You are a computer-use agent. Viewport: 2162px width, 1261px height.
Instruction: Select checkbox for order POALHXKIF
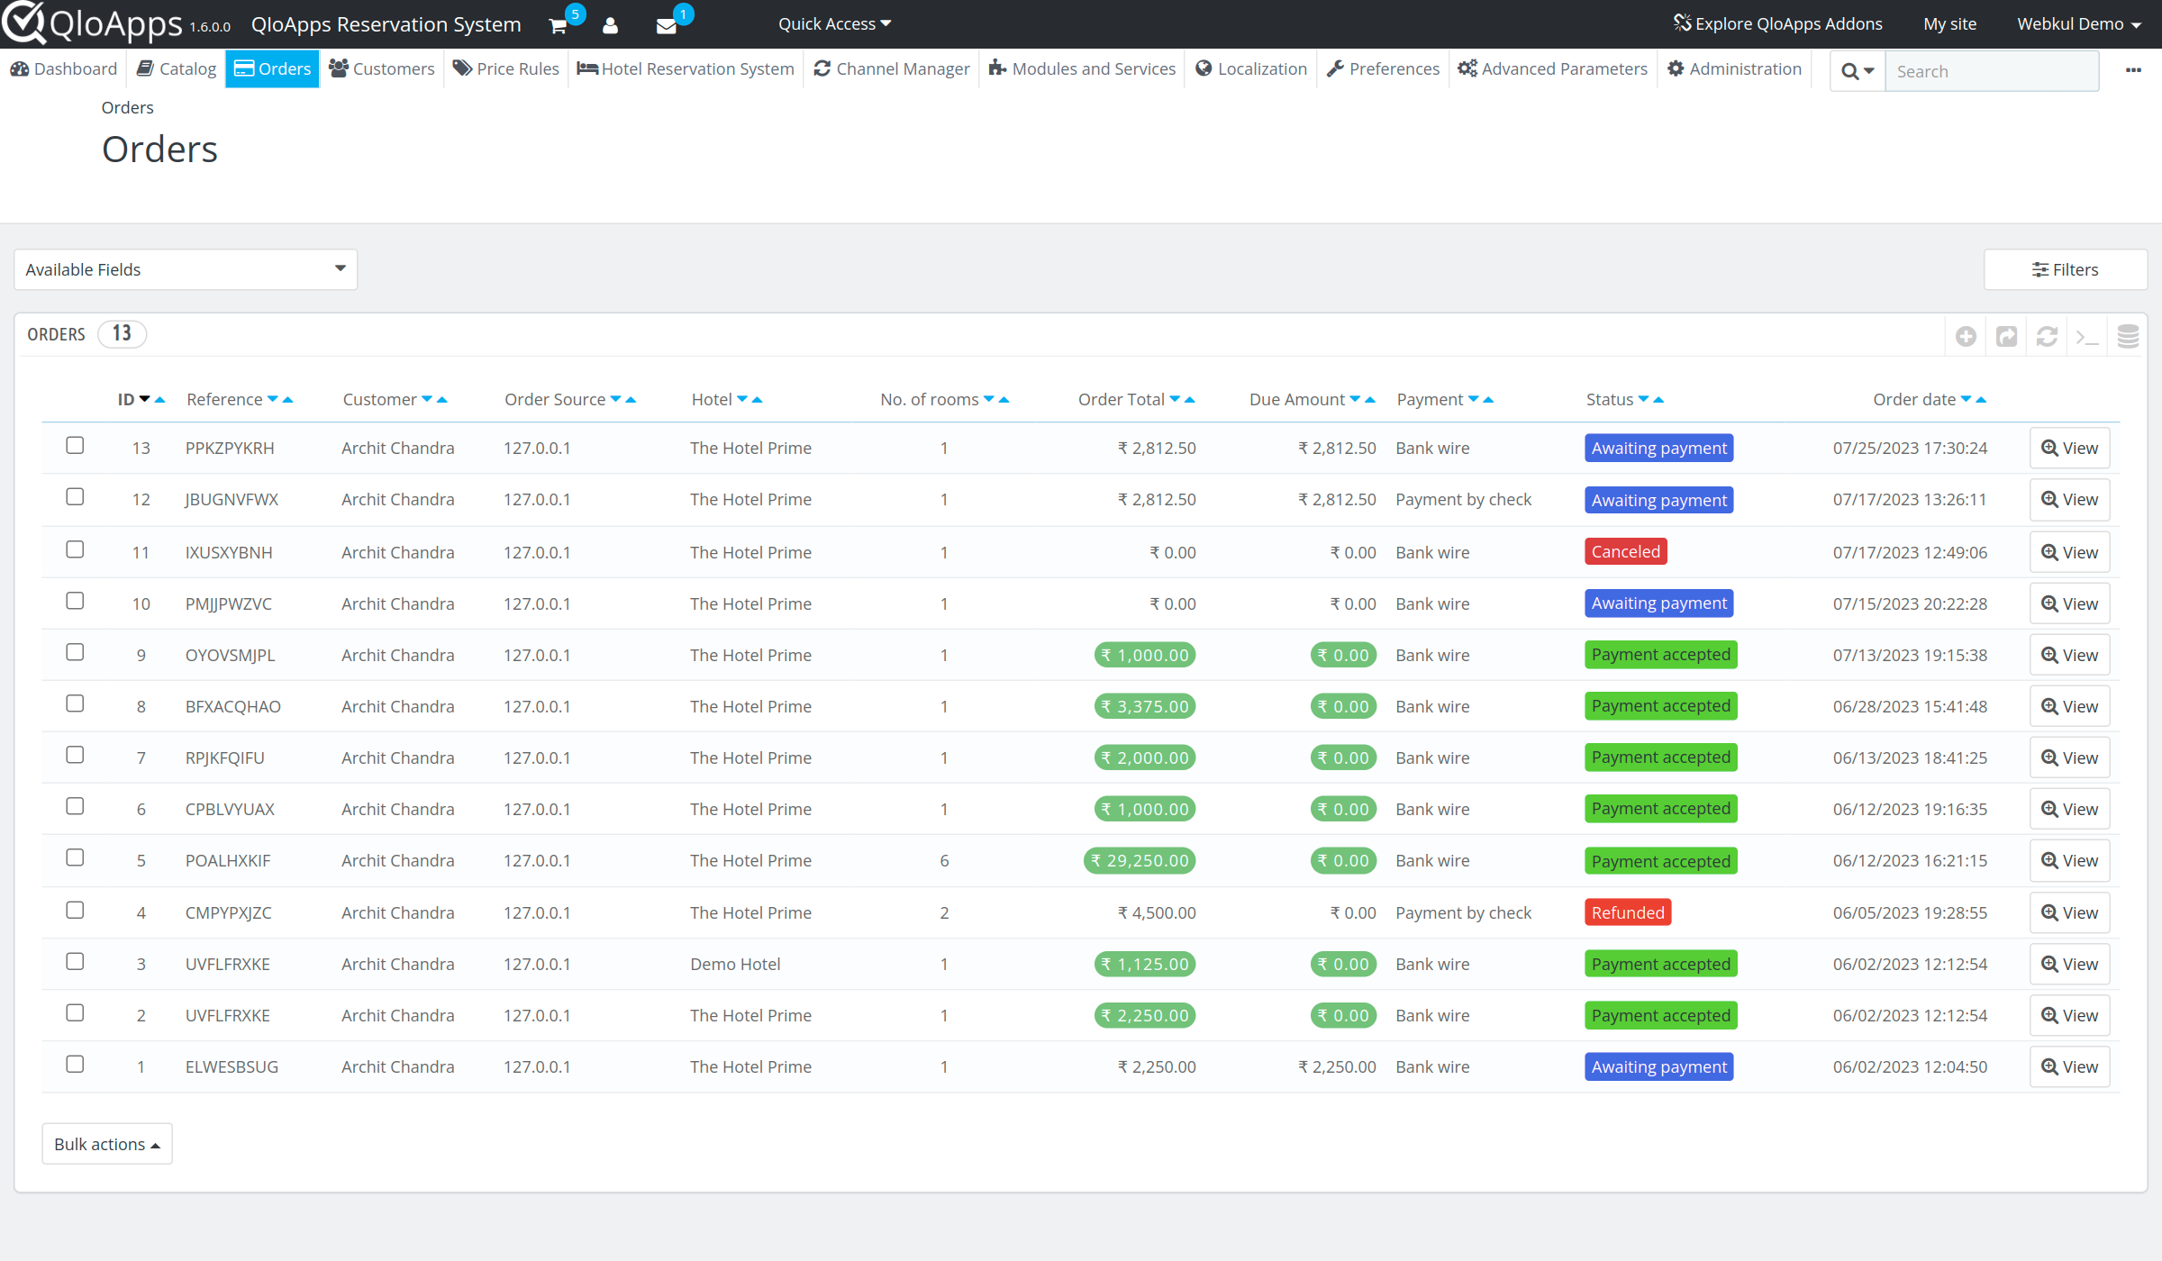point(75,858)
